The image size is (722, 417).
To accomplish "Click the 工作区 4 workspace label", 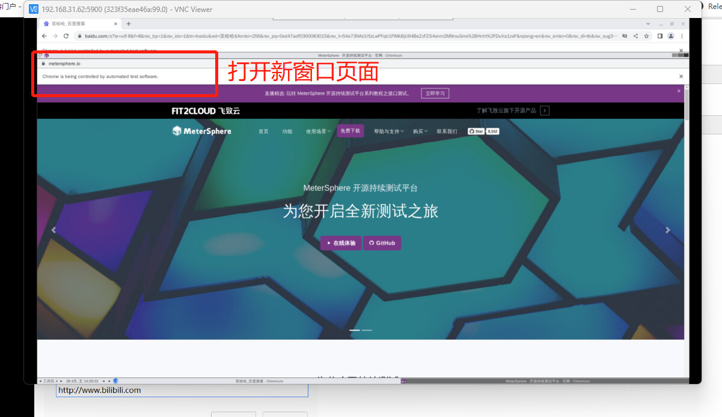I will coord(50,381).
